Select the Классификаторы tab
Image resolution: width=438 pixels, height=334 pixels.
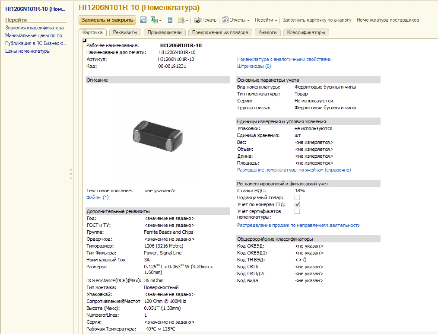tap(306, 32)
